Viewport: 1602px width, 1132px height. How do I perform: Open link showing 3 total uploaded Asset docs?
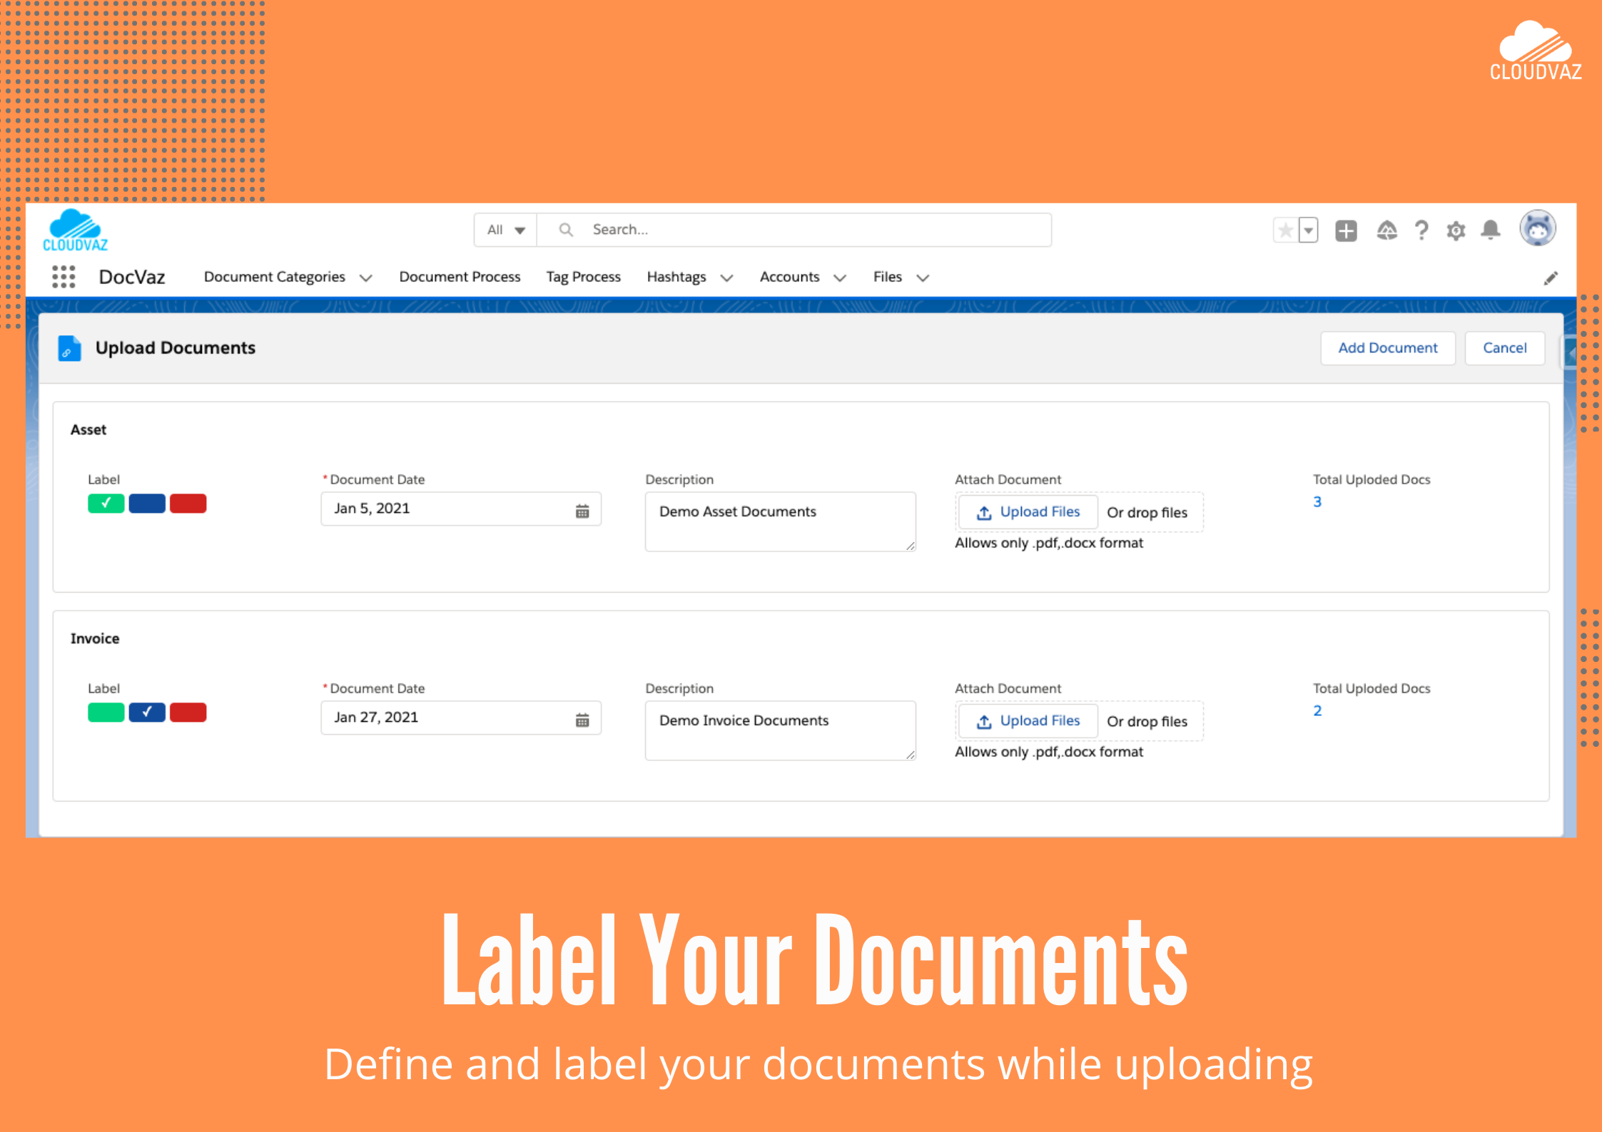pyautogui.click(x=1317, y=501)
